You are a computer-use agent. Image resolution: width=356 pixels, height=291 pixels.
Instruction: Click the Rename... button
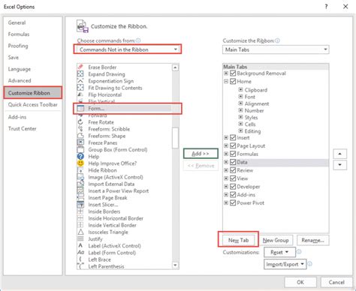[312, 240]
